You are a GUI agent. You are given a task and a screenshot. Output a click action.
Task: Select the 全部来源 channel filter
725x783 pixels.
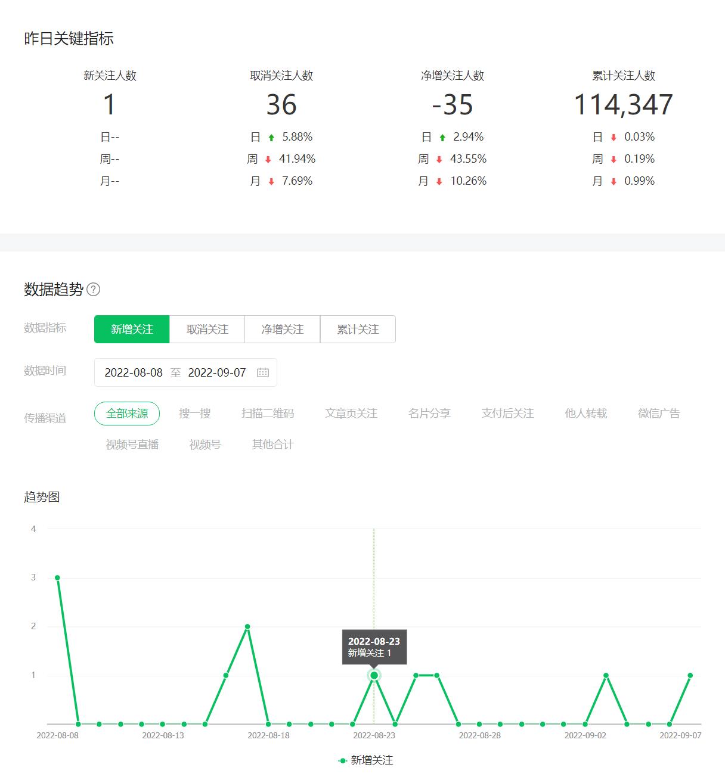tap(127, 414)
